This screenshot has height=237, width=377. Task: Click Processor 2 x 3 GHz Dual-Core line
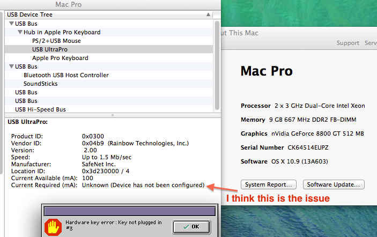303,106
